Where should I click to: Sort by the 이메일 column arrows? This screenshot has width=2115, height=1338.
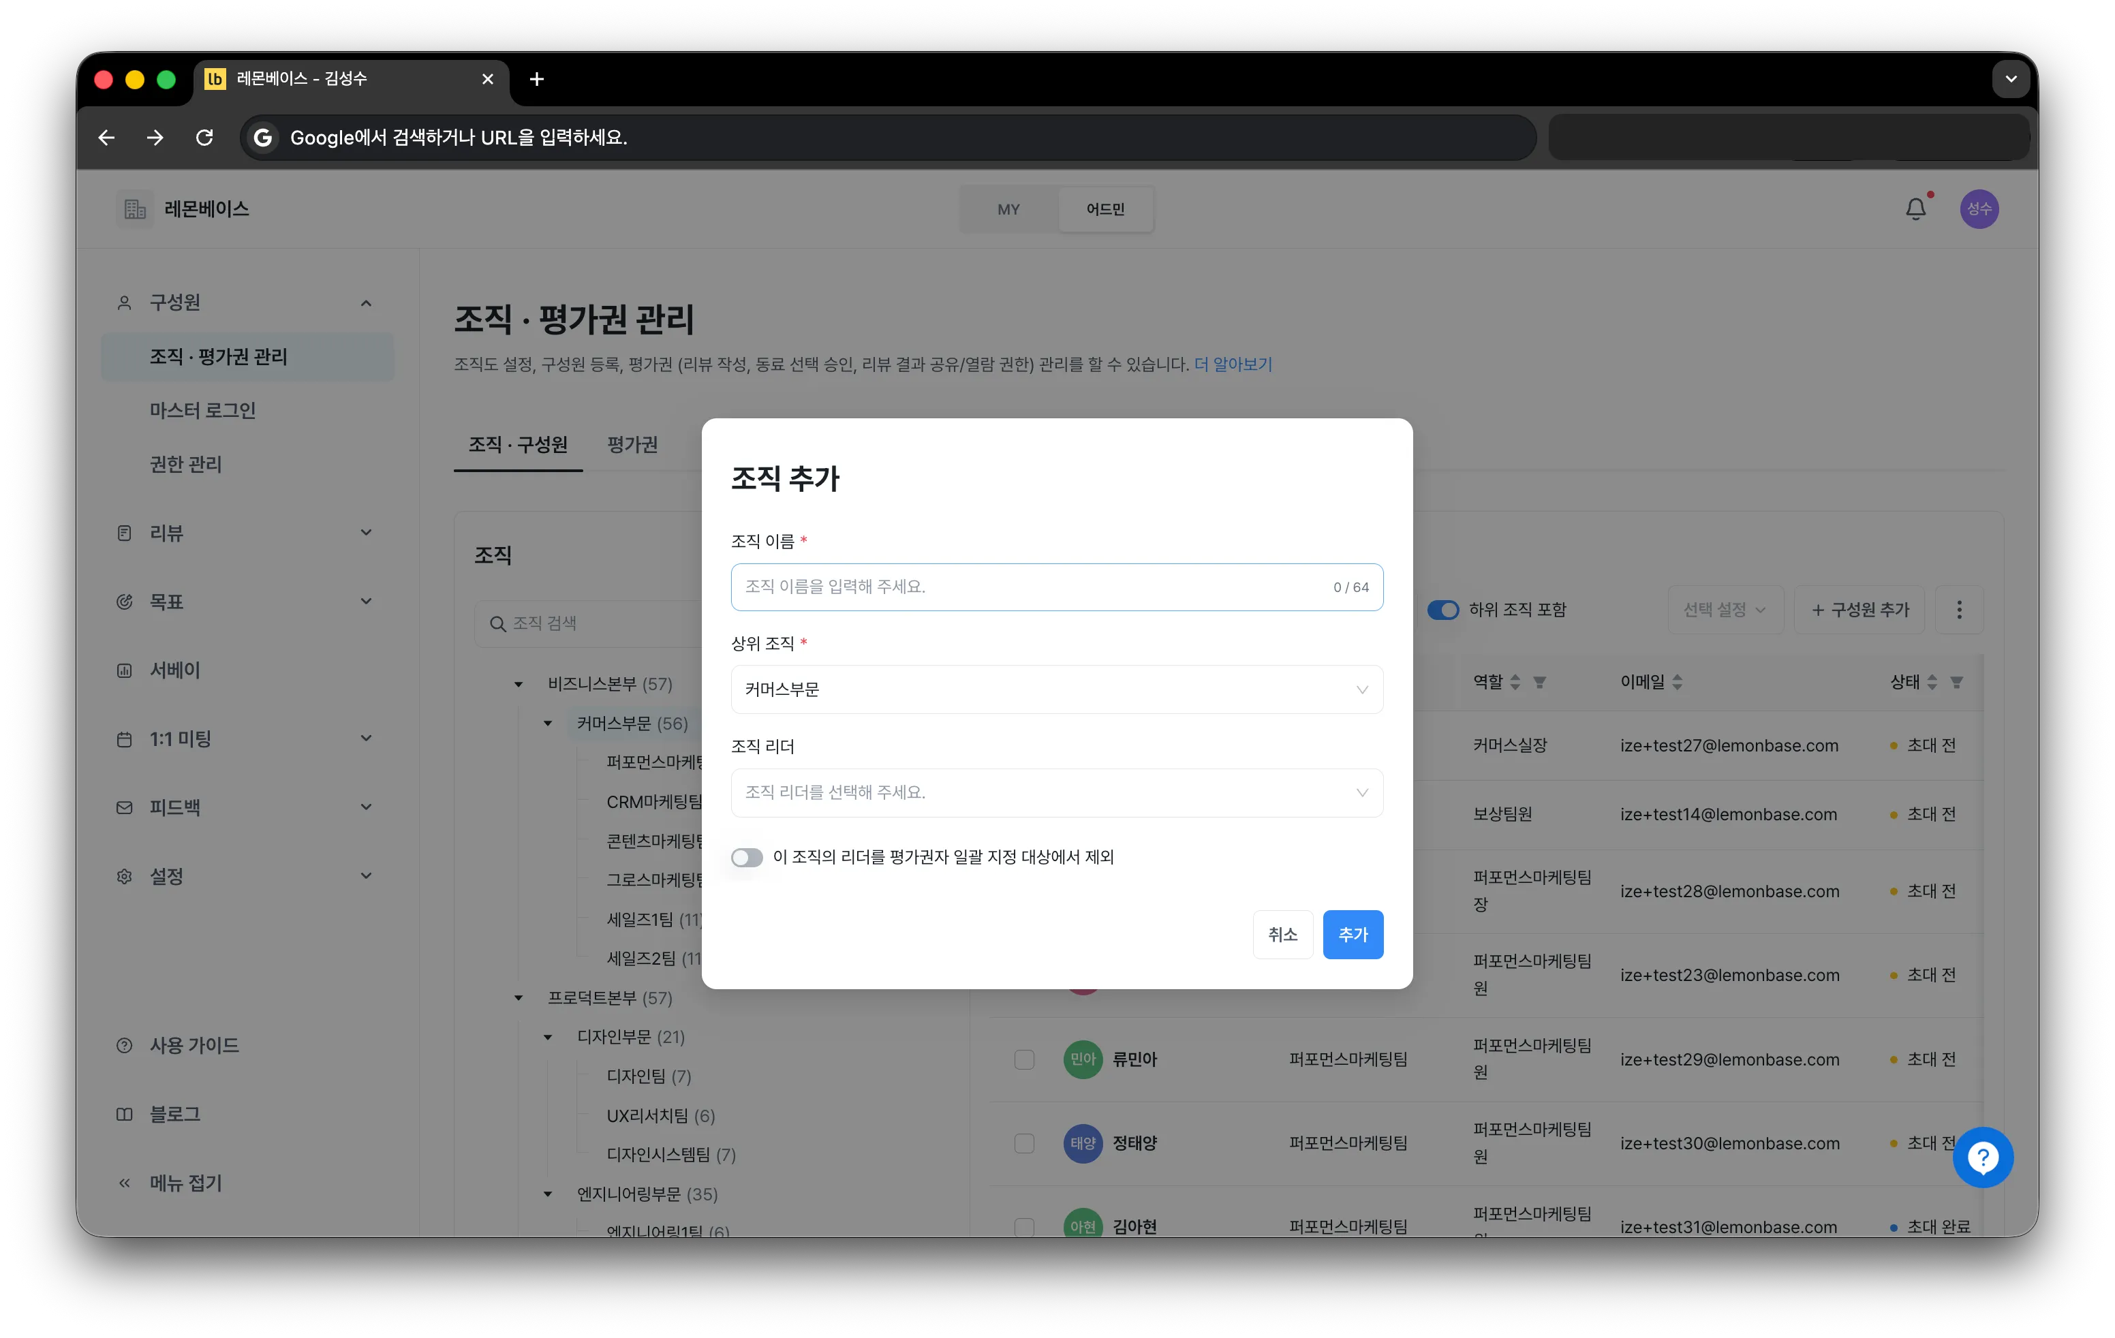pyautogui.click(x=1677, y=682)
